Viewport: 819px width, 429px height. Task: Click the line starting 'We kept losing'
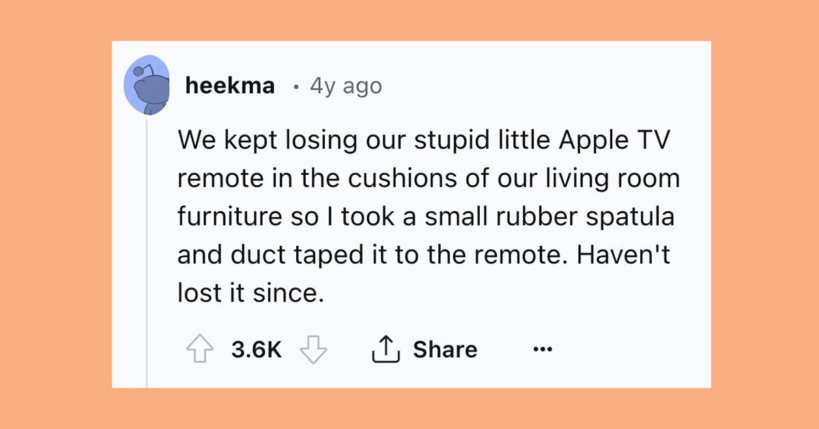[x=424, y=140]
